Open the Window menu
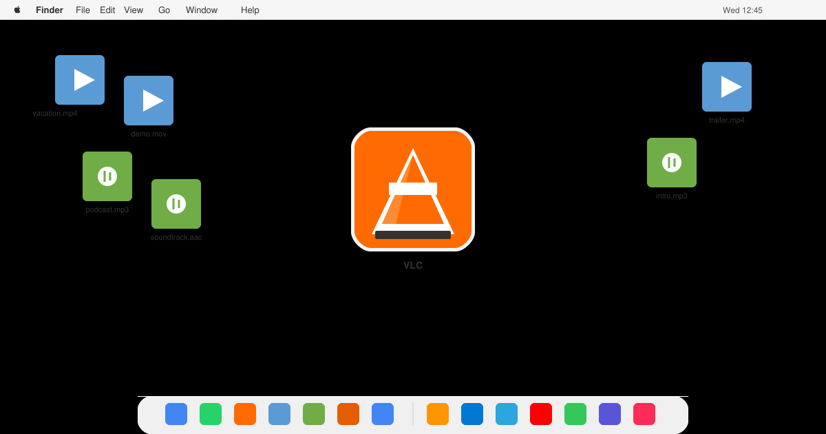The width and height of the screenshot is (826, 434). click(x=202, y=10)
